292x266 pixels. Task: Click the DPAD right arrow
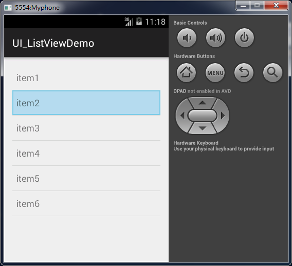point(223,116)
